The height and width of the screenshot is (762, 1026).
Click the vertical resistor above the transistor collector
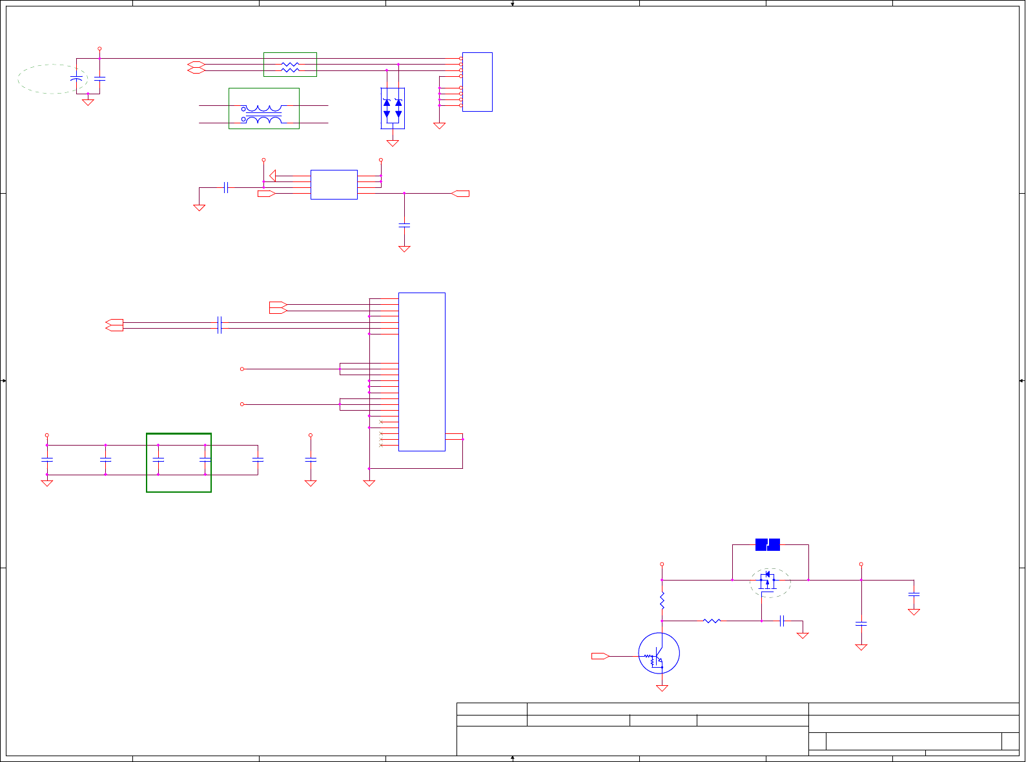pyautogui.click(x=662, y=601)
